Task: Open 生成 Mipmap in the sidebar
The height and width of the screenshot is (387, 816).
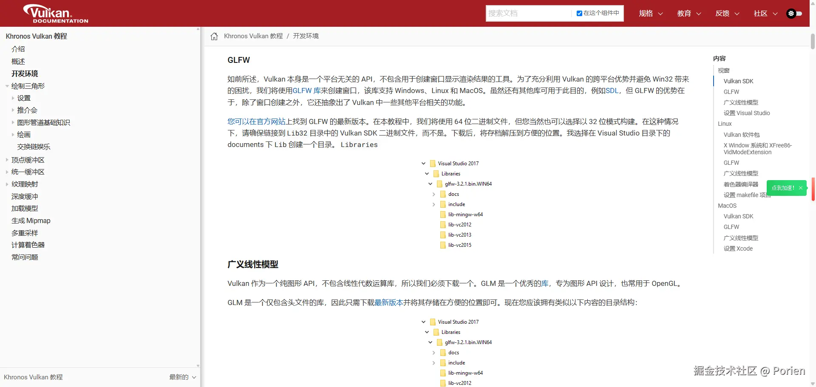Action: [31, 221]
